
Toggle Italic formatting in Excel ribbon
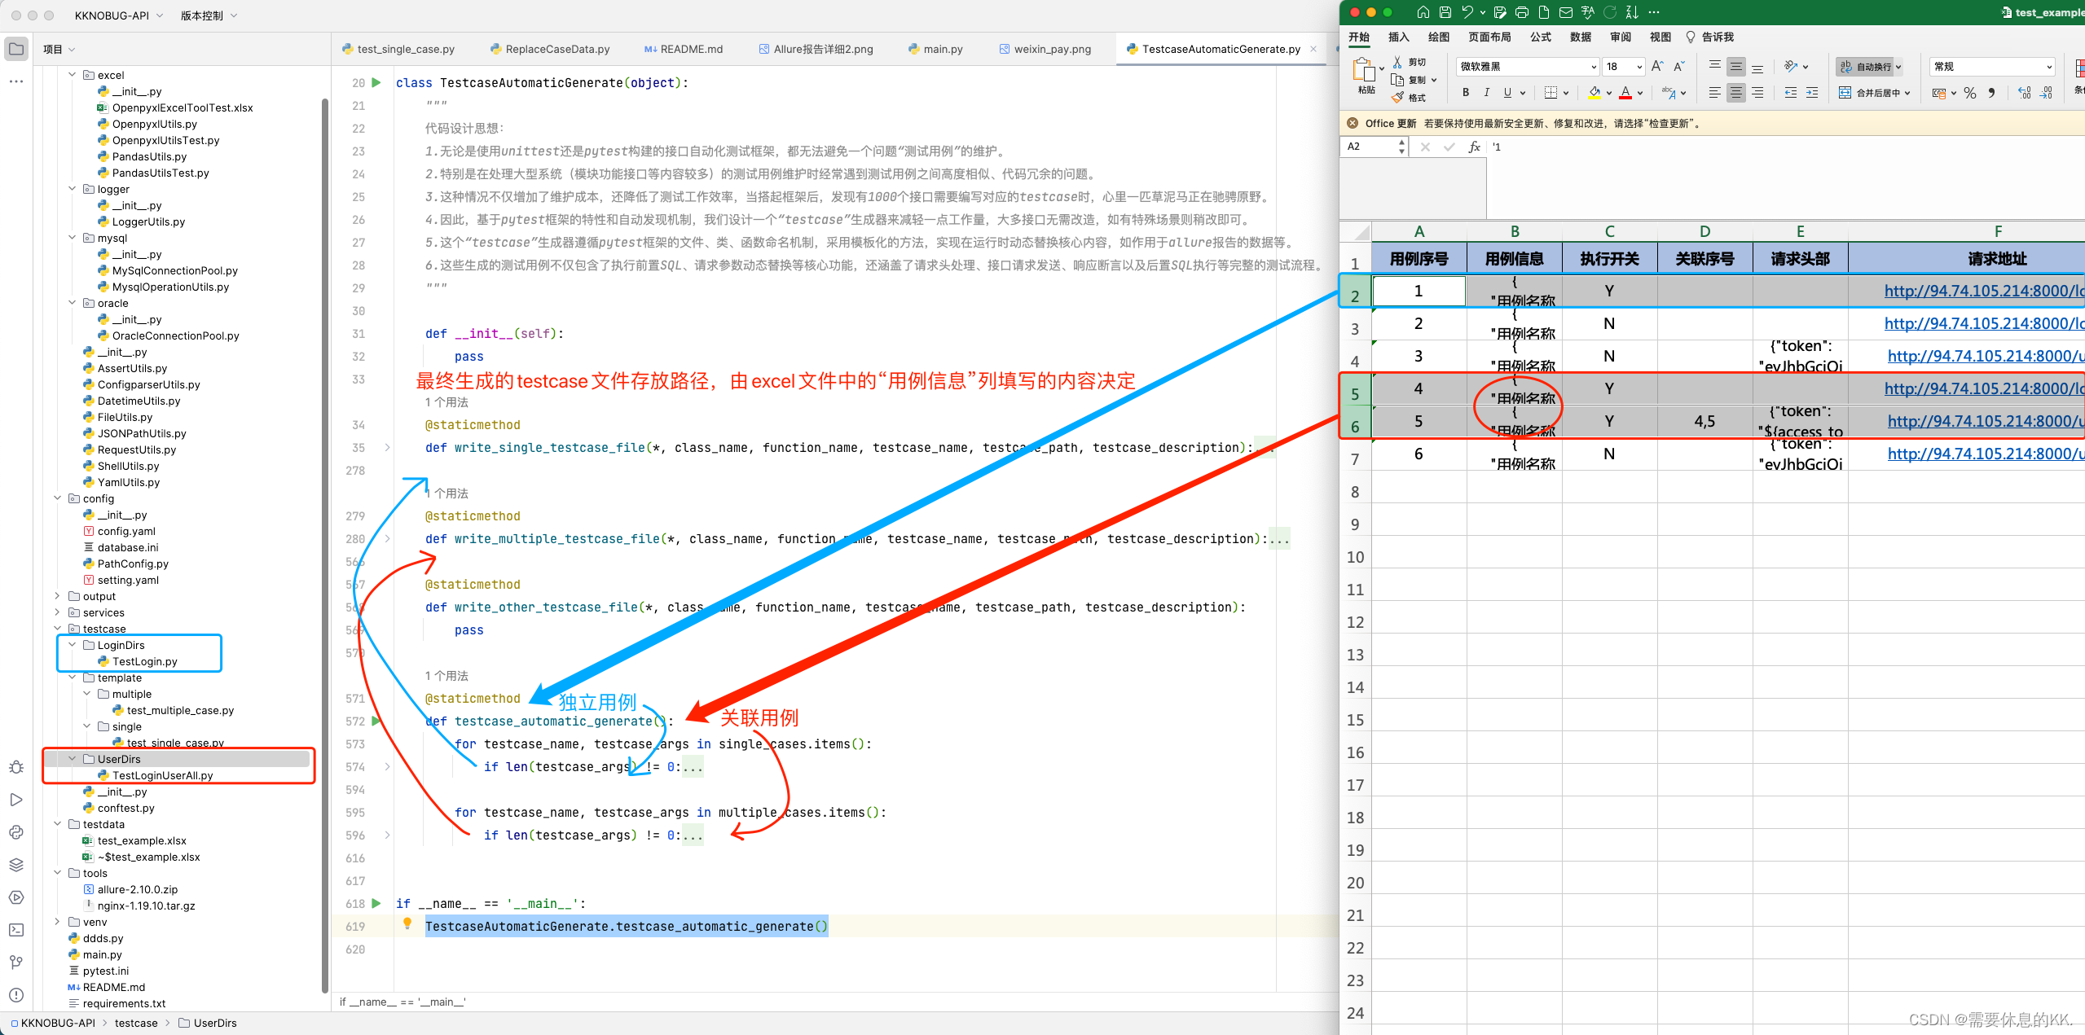1487,93
